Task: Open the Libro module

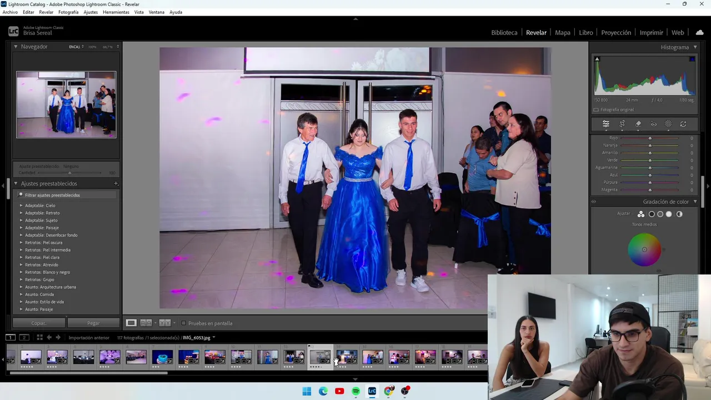Action: [585, 33]
